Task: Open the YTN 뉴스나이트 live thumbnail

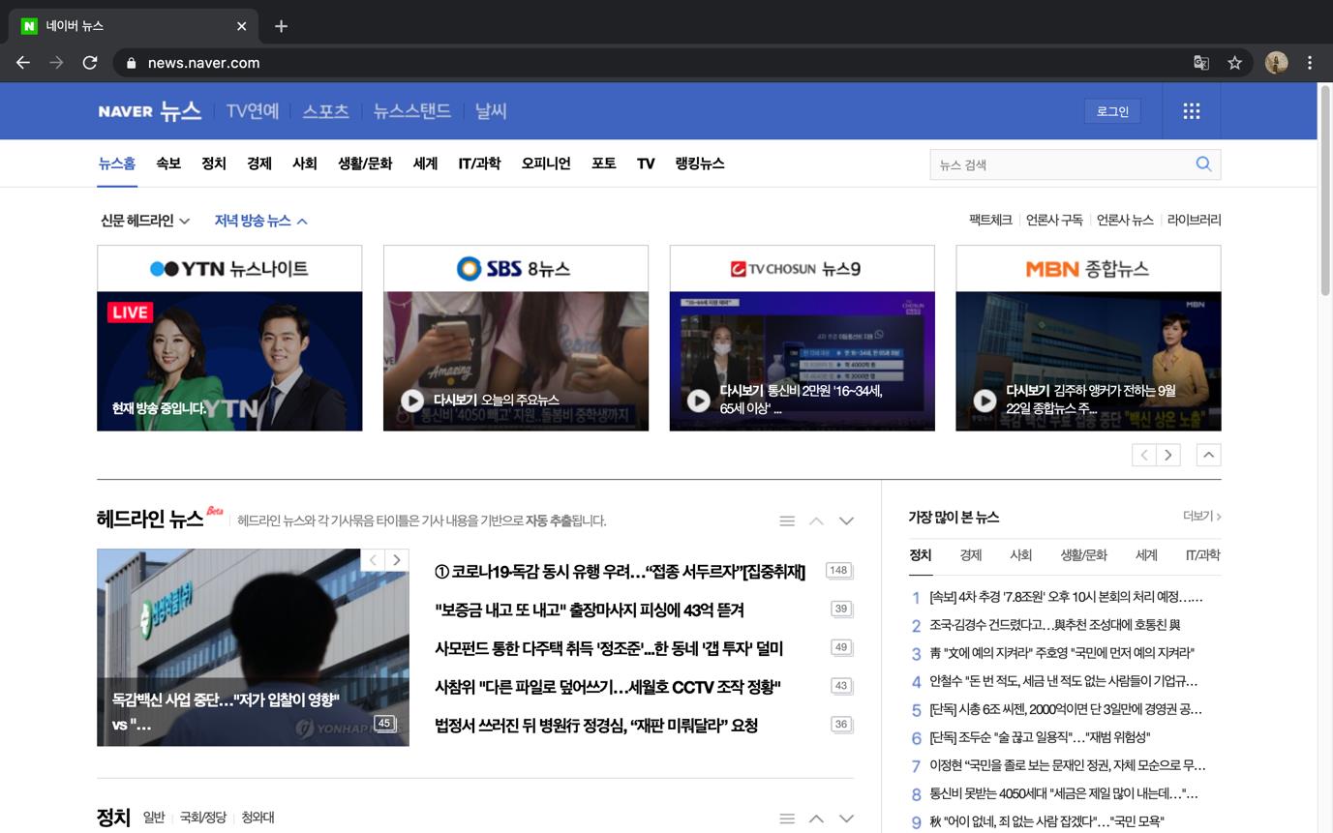Action: point(229,361)
